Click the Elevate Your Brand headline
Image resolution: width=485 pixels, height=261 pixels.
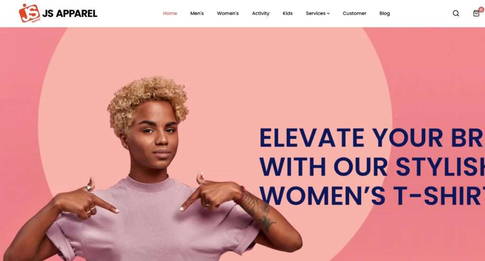pos(372,138)
